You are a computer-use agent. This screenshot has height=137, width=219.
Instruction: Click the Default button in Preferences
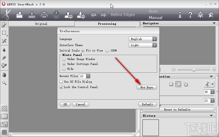tap(147, 104)
